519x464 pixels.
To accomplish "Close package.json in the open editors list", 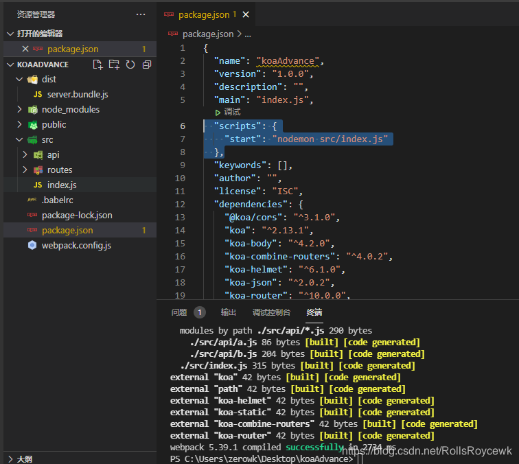I will tap(25, 49).
